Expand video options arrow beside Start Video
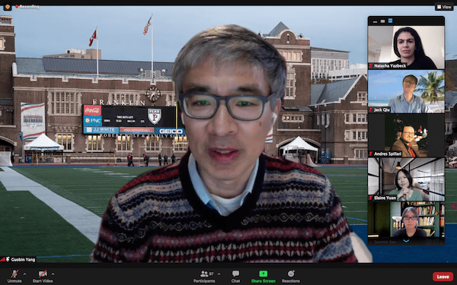Screen dimensions: 457x285 point(53,274)
